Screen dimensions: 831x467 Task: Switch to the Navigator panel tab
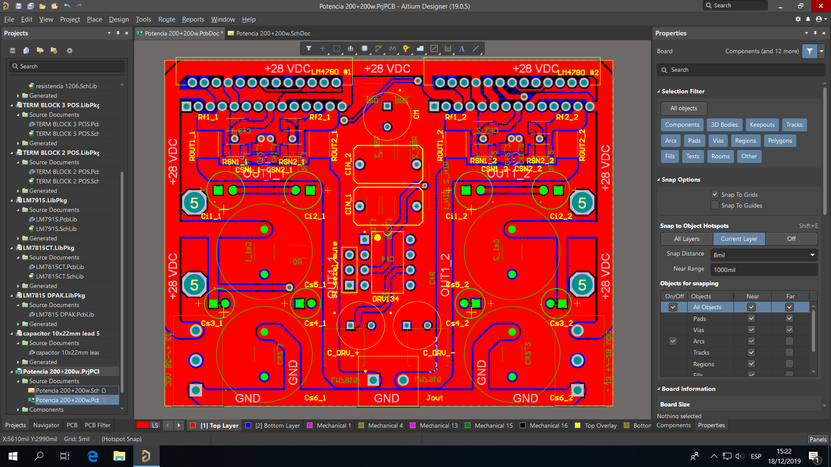point(46,425)
